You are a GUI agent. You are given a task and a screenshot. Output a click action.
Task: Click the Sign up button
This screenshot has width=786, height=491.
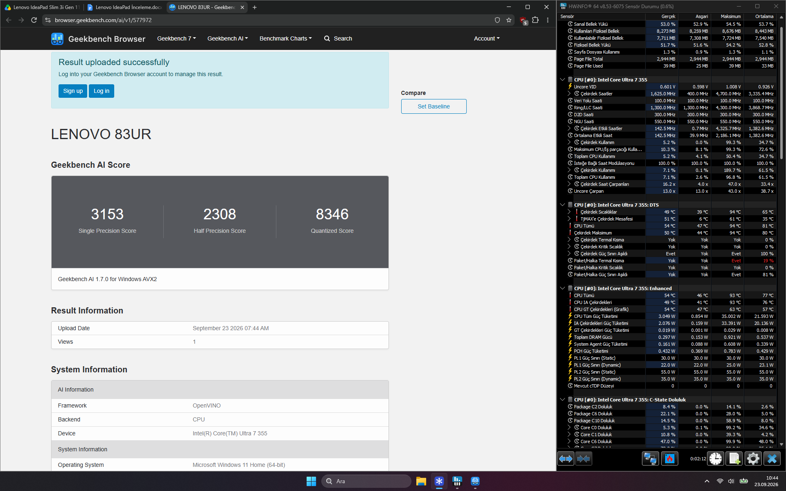coord(73,91)
